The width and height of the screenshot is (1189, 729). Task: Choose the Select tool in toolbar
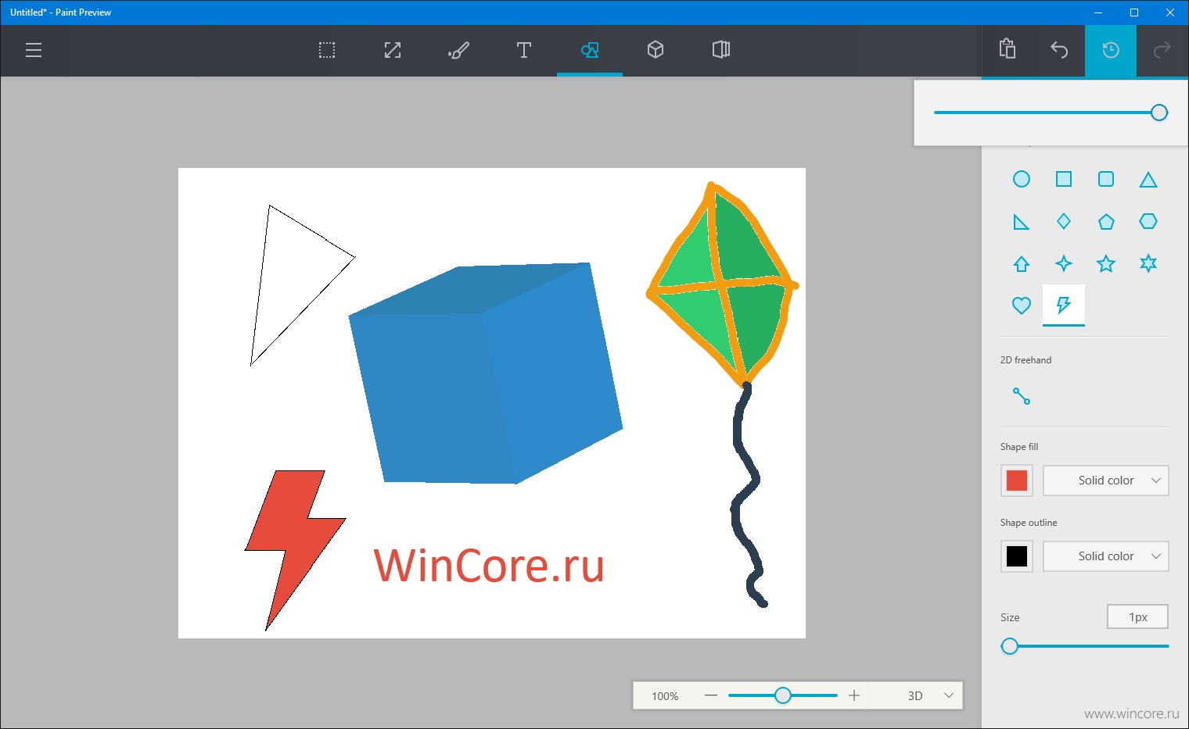coord(327,51)
